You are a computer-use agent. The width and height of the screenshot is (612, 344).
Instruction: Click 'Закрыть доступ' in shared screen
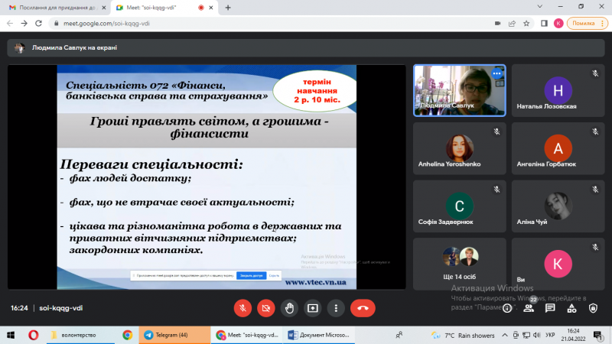coord(251,275)
